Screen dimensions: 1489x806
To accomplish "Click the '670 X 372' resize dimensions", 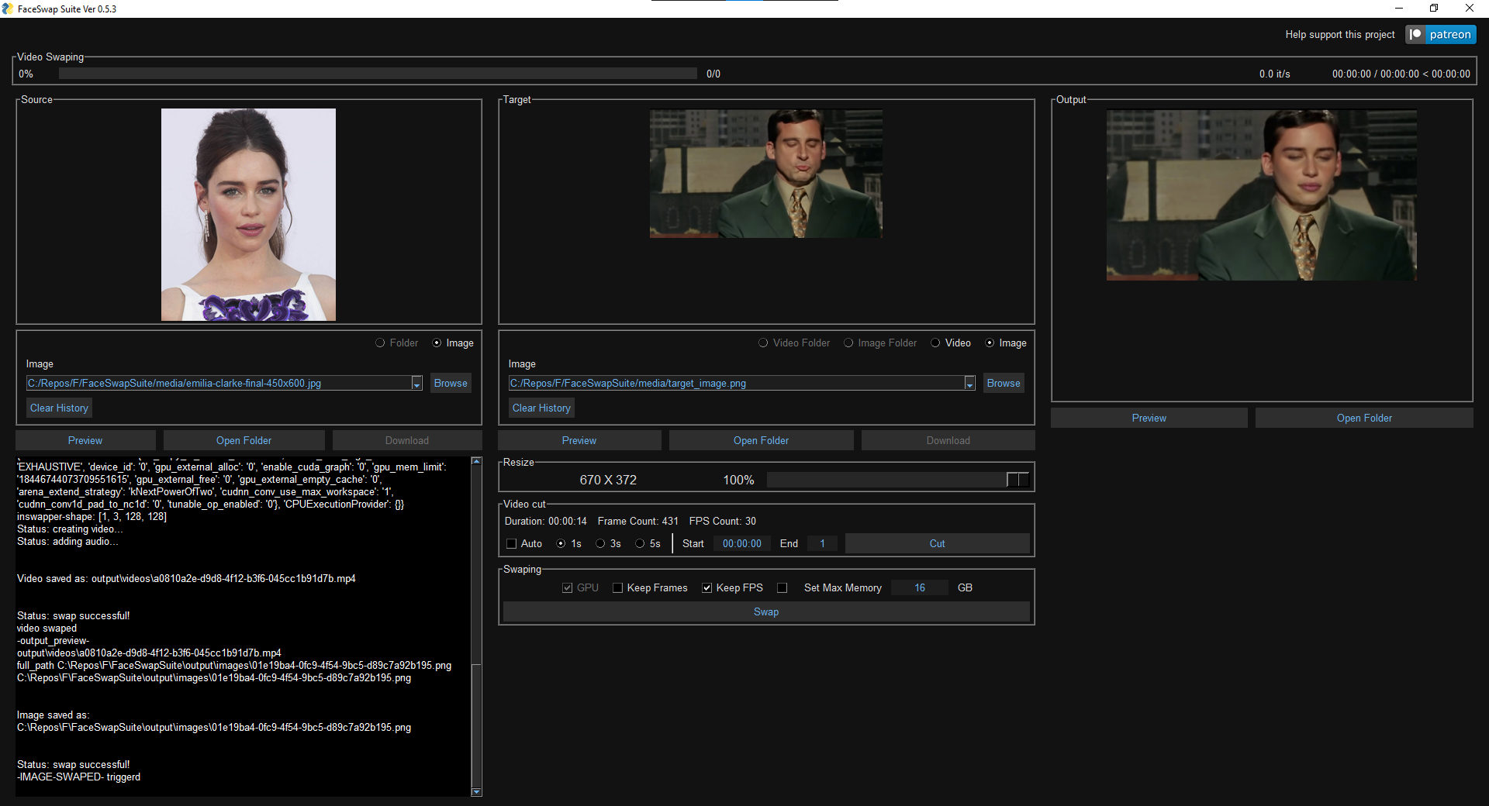I will [x=608, y=480].
